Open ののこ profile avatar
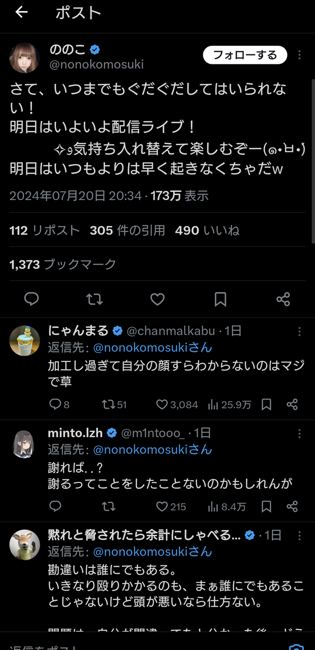 pyautogui.click(x=24, y=57)
